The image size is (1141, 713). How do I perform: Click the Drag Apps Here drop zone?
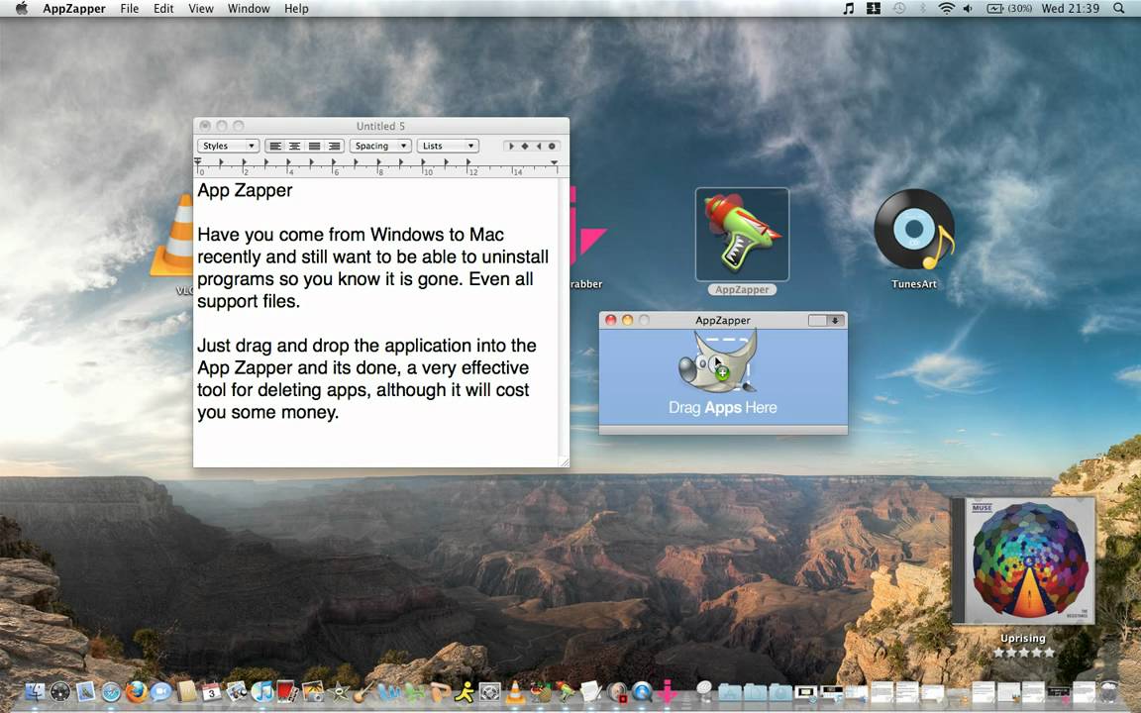(723, 376)
